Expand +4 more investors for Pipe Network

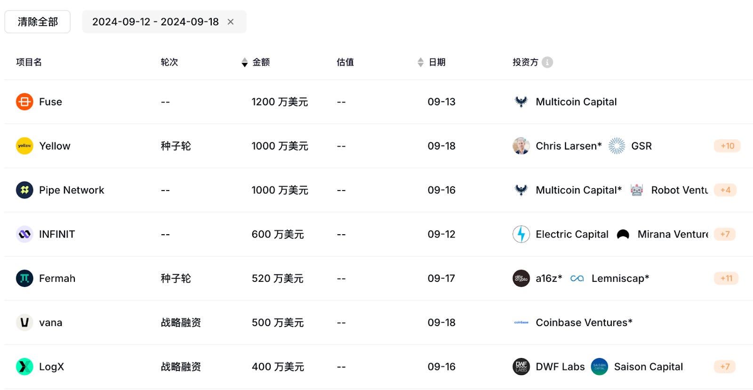pos(725,190)
